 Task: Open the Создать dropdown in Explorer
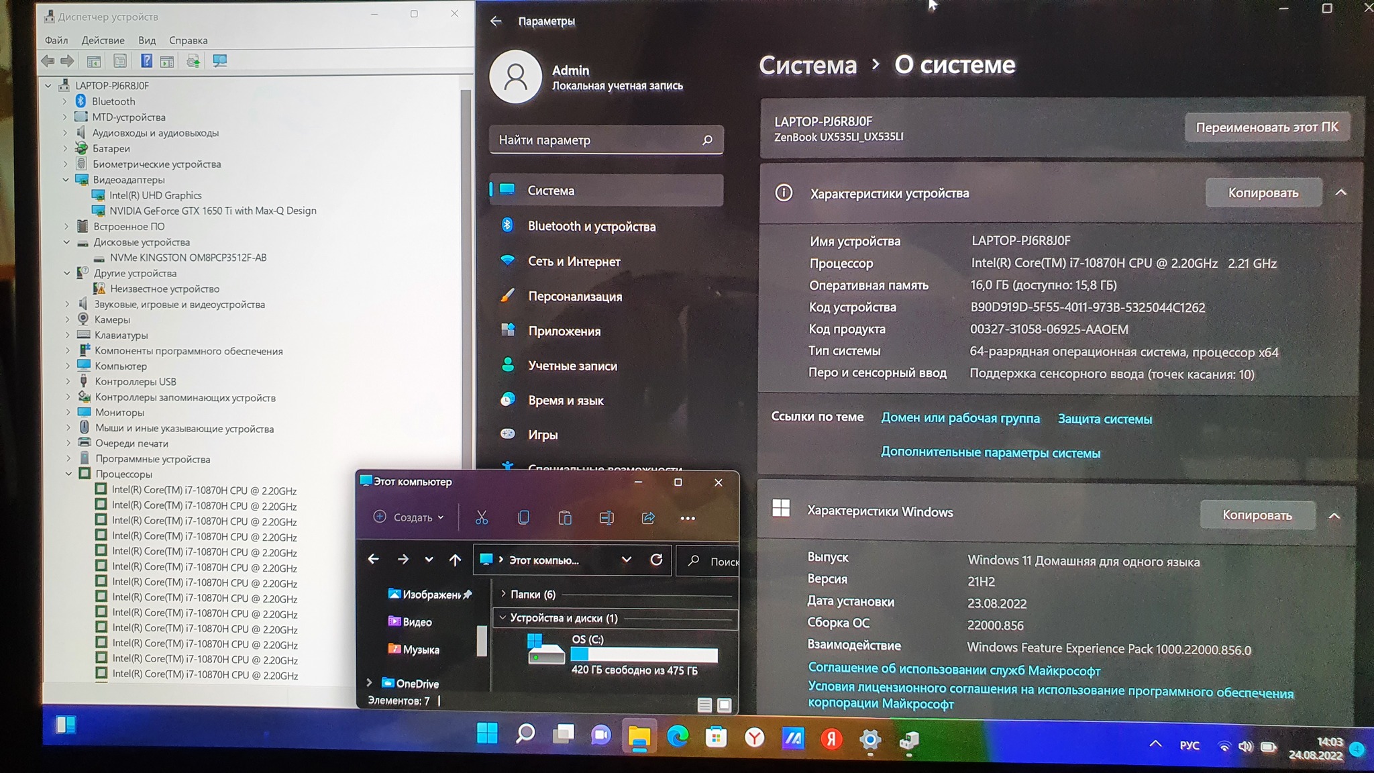tap(409, 517)
